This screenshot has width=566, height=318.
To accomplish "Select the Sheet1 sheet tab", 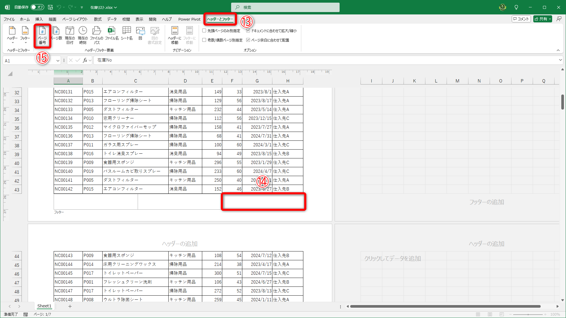I will (44, 306).
